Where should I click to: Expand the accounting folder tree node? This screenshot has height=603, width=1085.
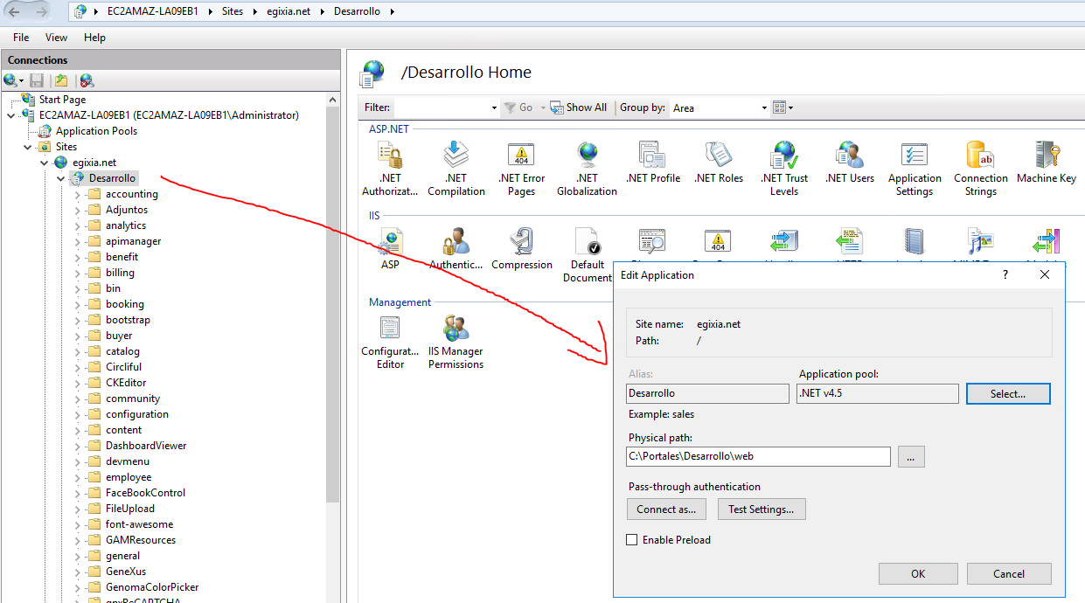tap(78, 194)
